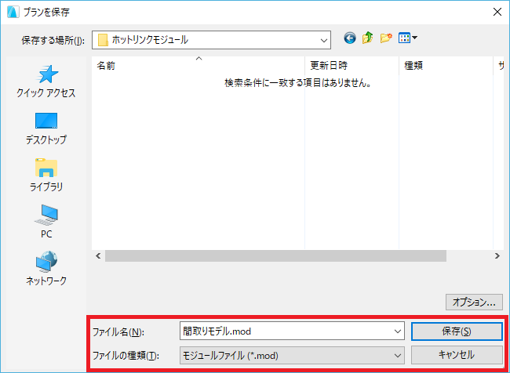Viewport: 510px width, 373px height.
Task: Sort by 名前 column header
Action: click(198, 66)
